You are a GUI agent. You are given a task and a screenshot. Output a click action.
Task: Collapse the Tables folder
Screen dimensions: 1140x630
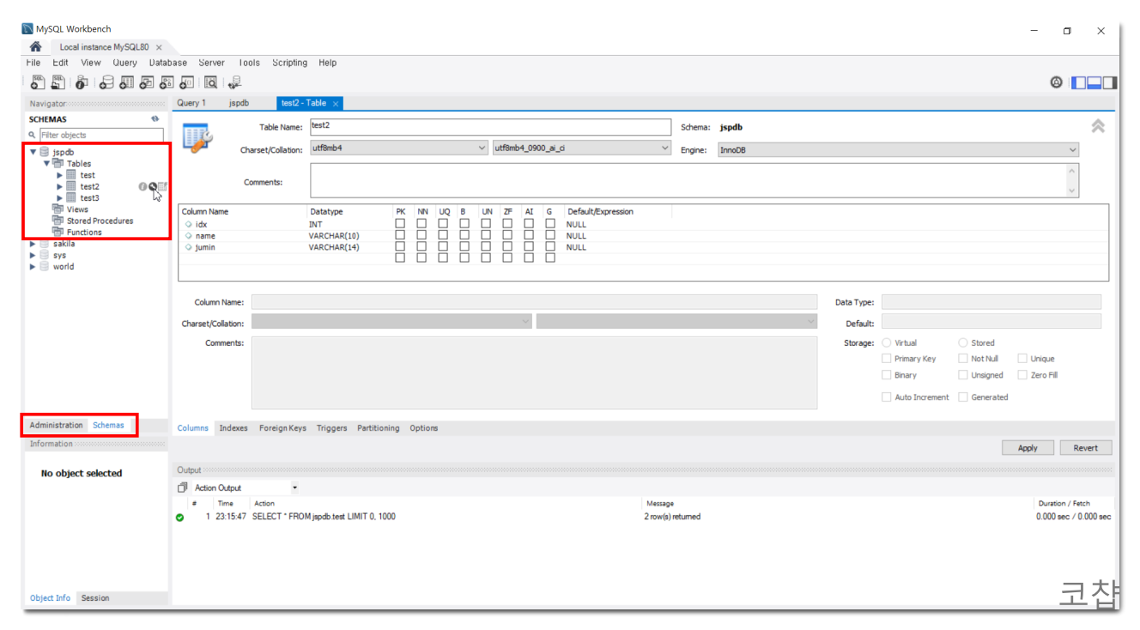point(46,163)
